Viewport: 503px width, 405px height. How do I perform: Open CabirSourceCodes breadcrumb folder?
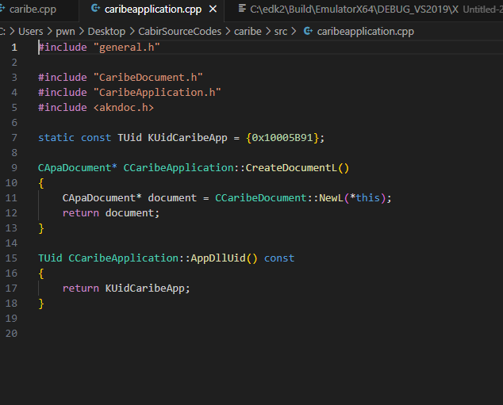pos(179,32)
